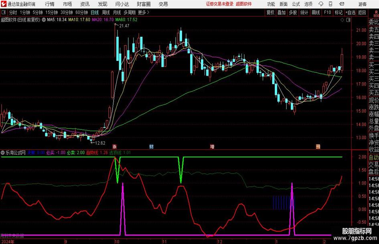Click the 涨 event marker on timeline

(115, 147)
